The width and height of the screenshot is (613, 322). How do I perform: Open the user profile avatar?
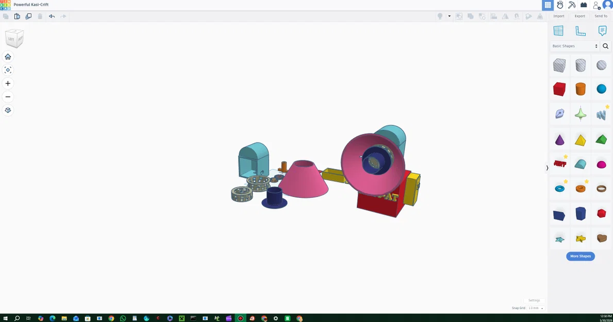[x=608, y=5]
